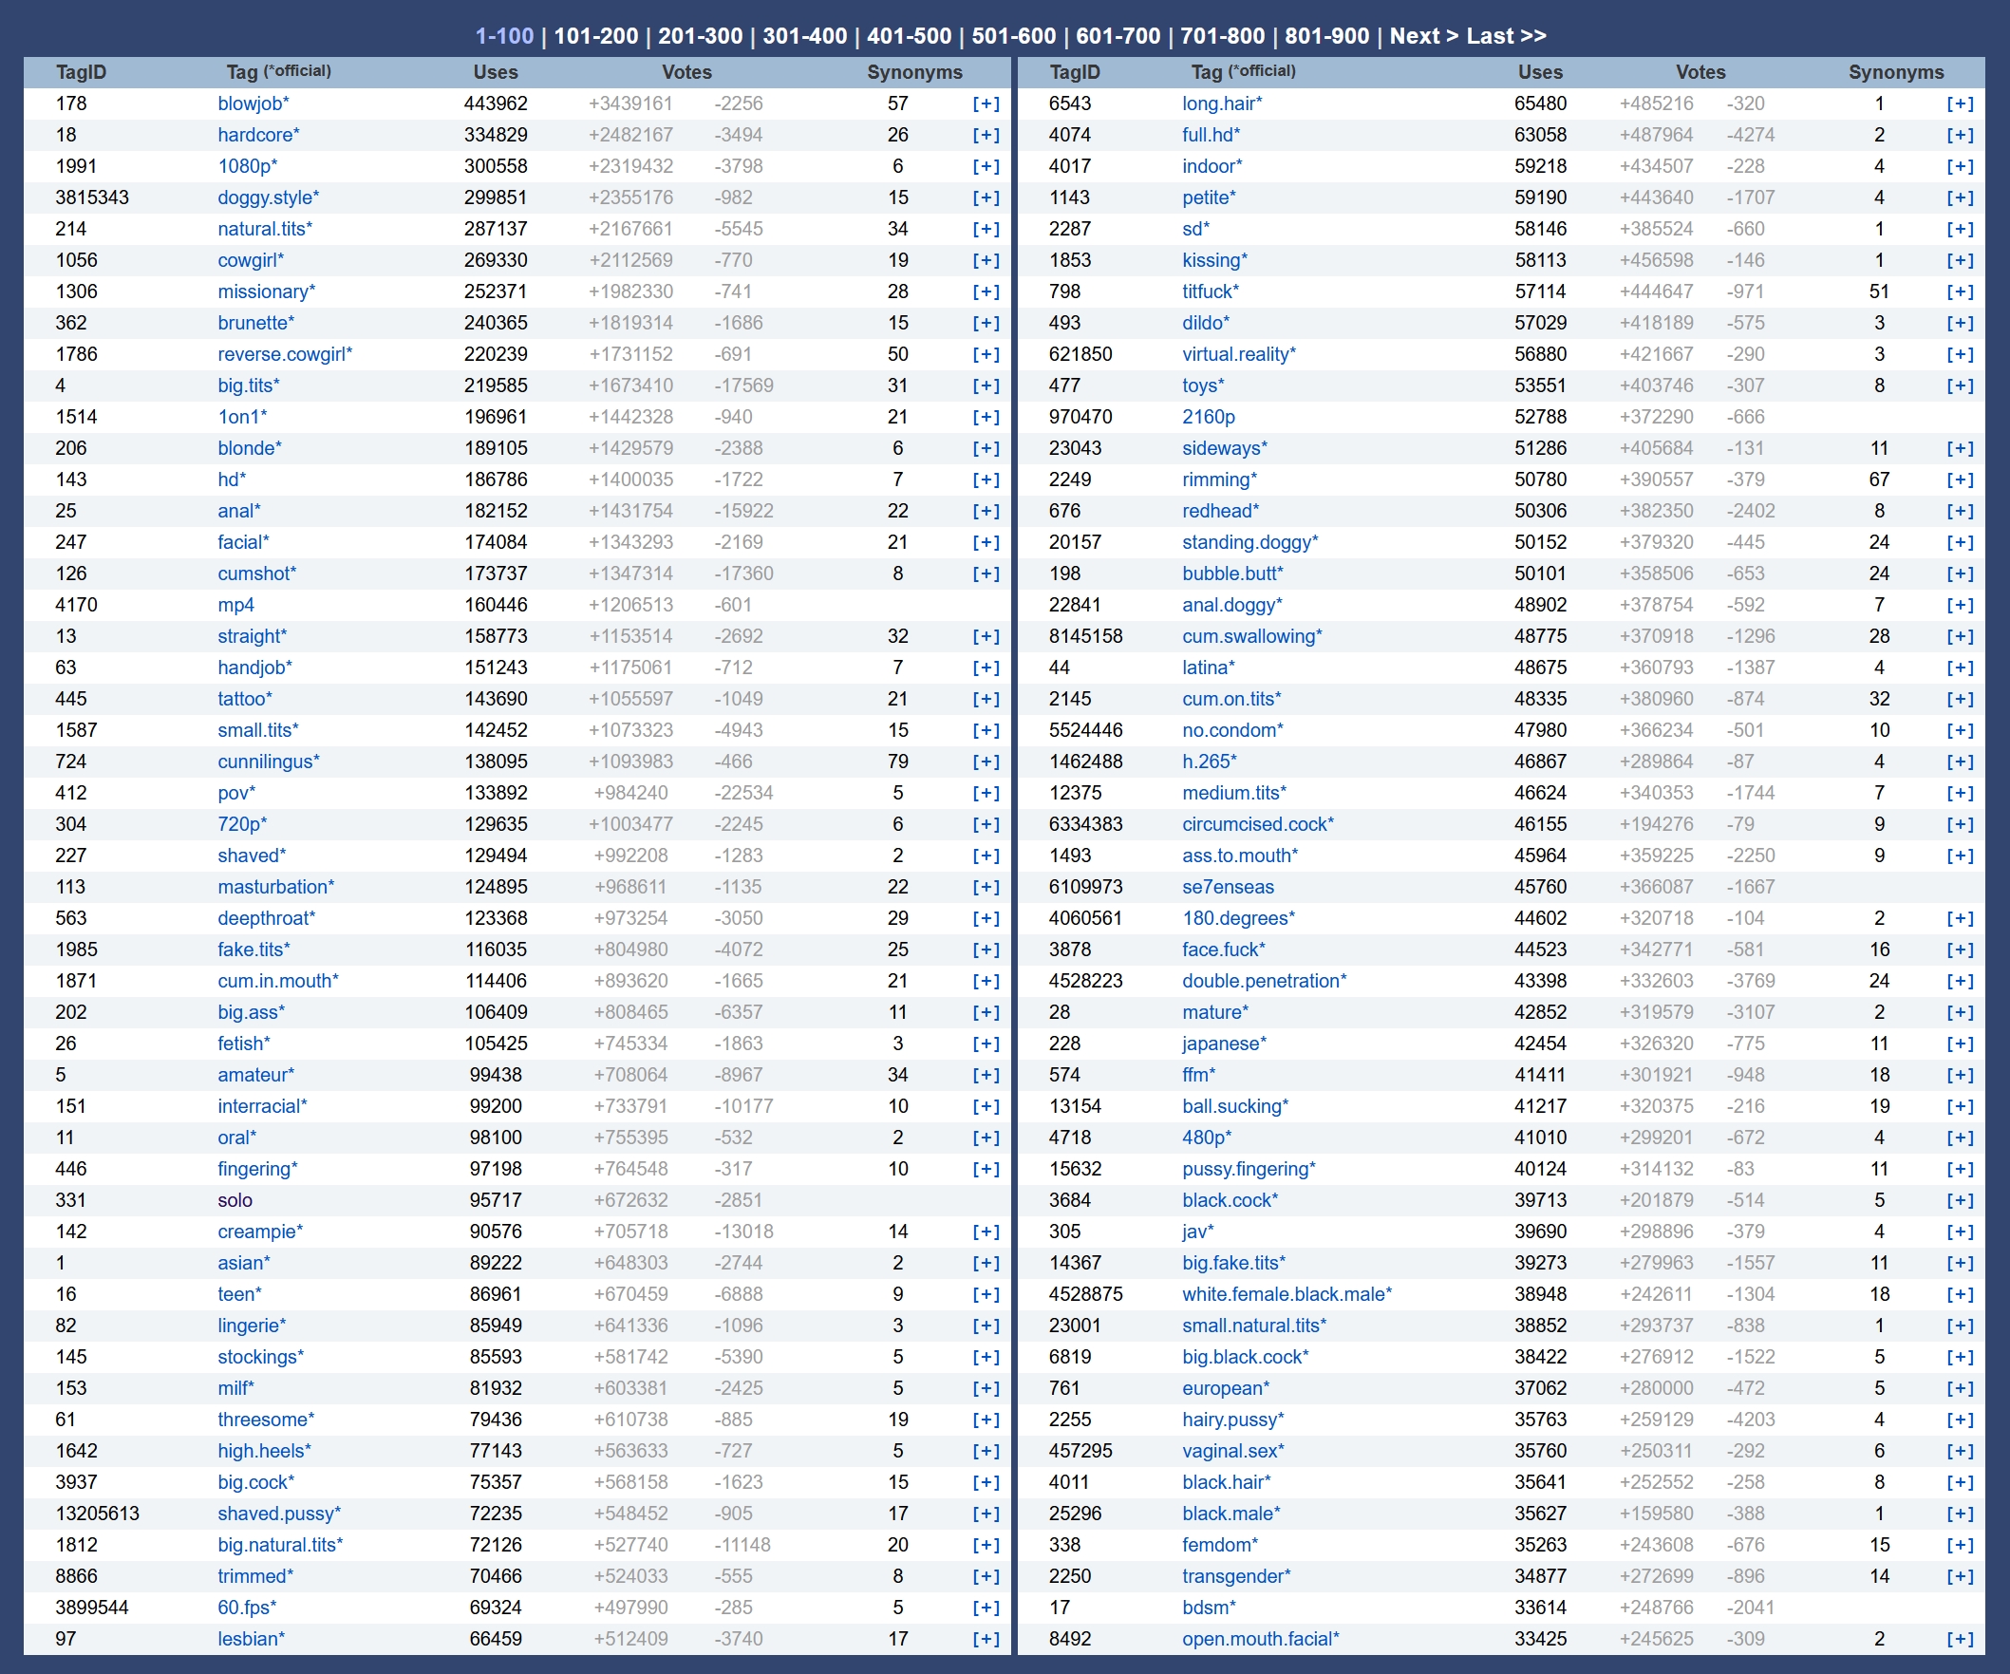Open the full.hd tag link
Image resolution: width=2010 pixels, height=1674 pixels.
point(1210,135)
